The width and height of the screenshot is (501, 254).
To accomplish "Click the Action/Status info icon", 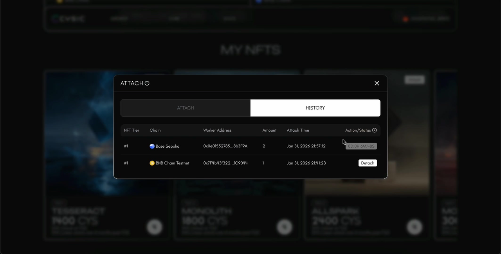I will [375, 130].
